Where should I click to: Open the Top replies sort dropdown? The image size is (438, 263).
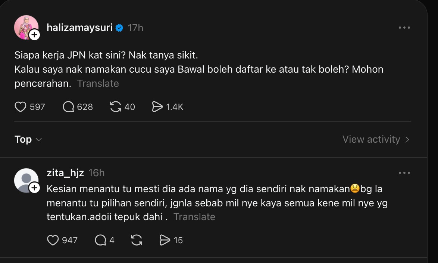pyautogui.click(x=28, y=139)
